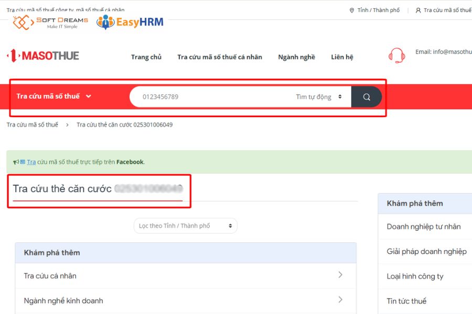Open the Lọc theo Tỉnh / Thành phố filter

click(186, 226)
